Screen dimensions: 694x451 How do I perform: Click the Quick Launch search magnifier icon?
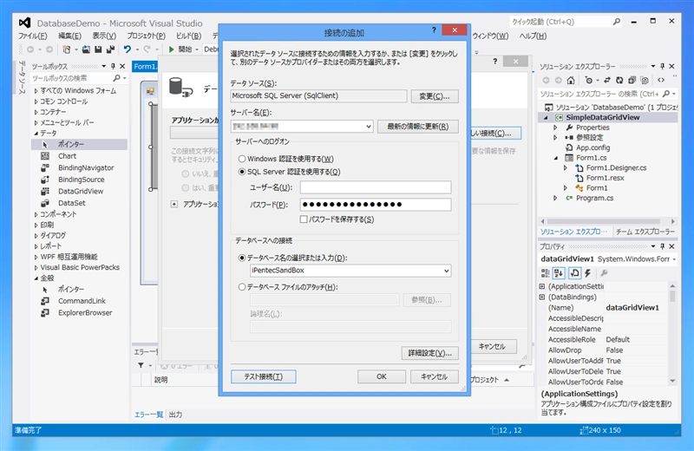coord(617,22)
